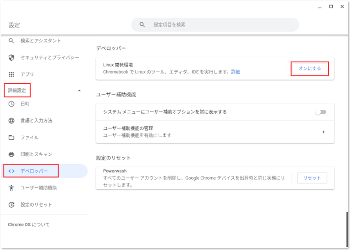
Task: Click the security shield icon
Action: pos(11,58)
